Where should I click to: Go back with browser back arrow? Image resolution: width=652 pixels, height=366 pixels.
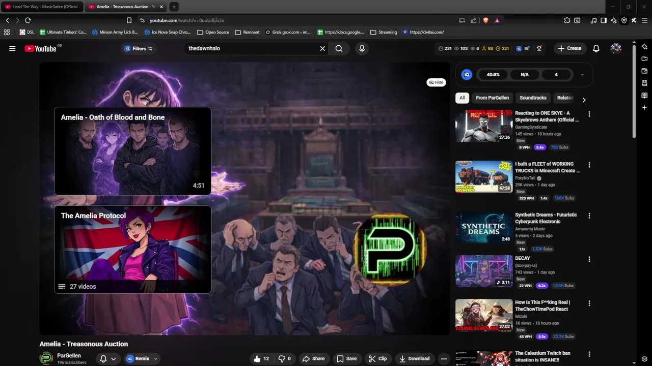click(8, 20)
